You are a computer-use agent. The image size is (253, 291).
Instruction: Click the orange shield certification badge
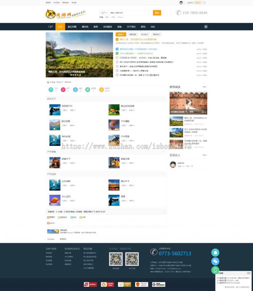141,284
